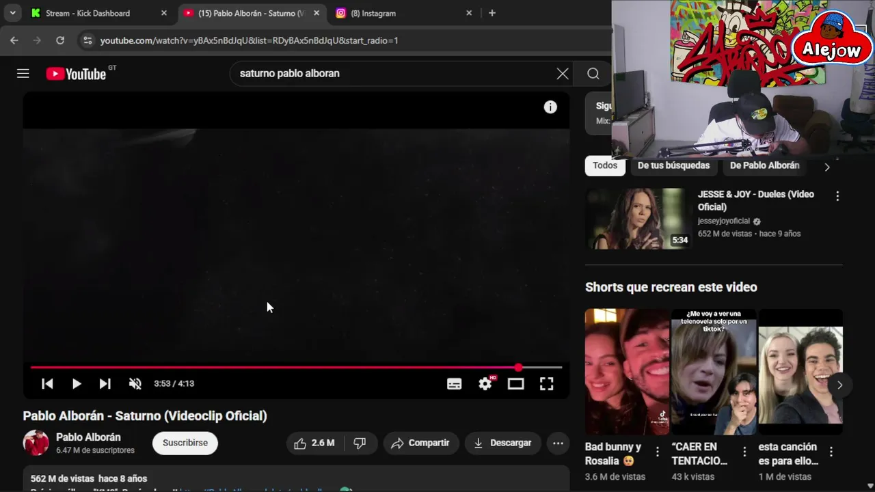
Task: Open Bad bunny y Rosalia short thumbnail
Action: pyautogui.click(x=627, y=372)
